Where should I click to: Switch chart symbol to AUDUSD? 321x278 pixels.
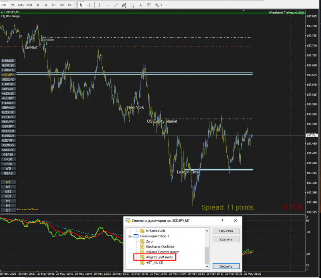[x=8, y=94]
